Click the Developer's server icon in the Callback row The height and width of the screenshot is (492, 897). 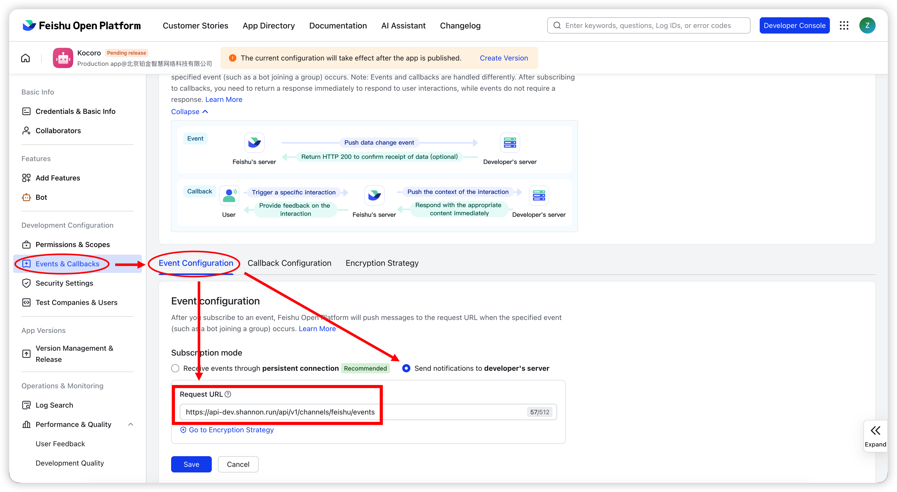pos(539,195)
